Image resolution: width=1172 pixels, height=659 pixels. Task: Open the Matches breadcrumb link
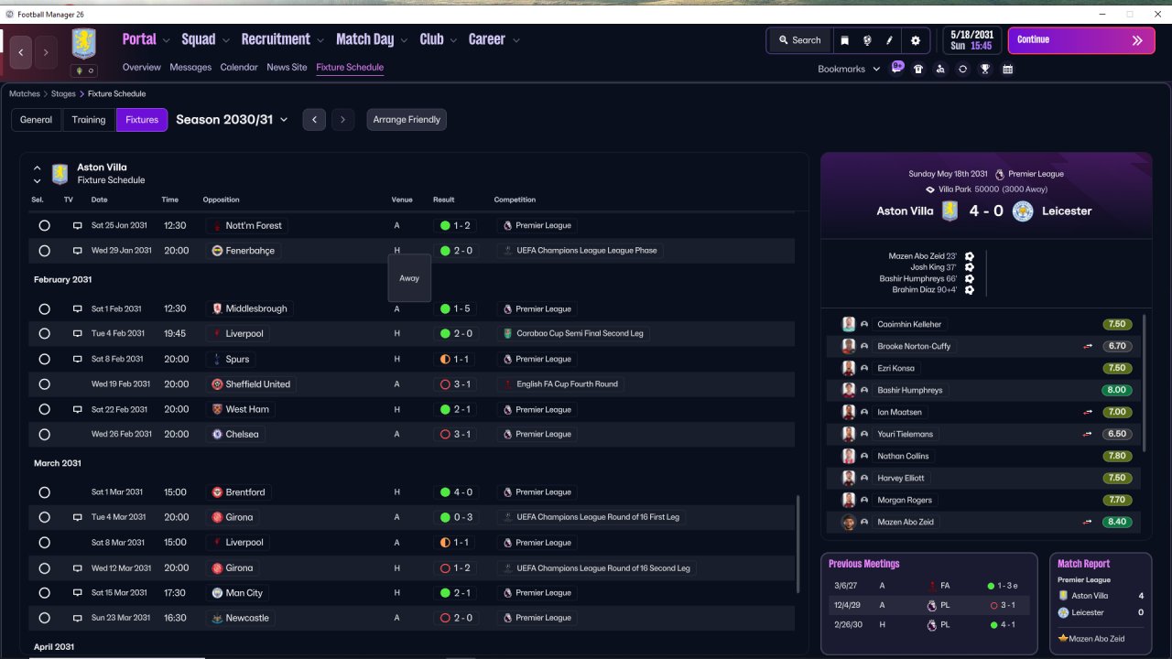pos(25,93)
